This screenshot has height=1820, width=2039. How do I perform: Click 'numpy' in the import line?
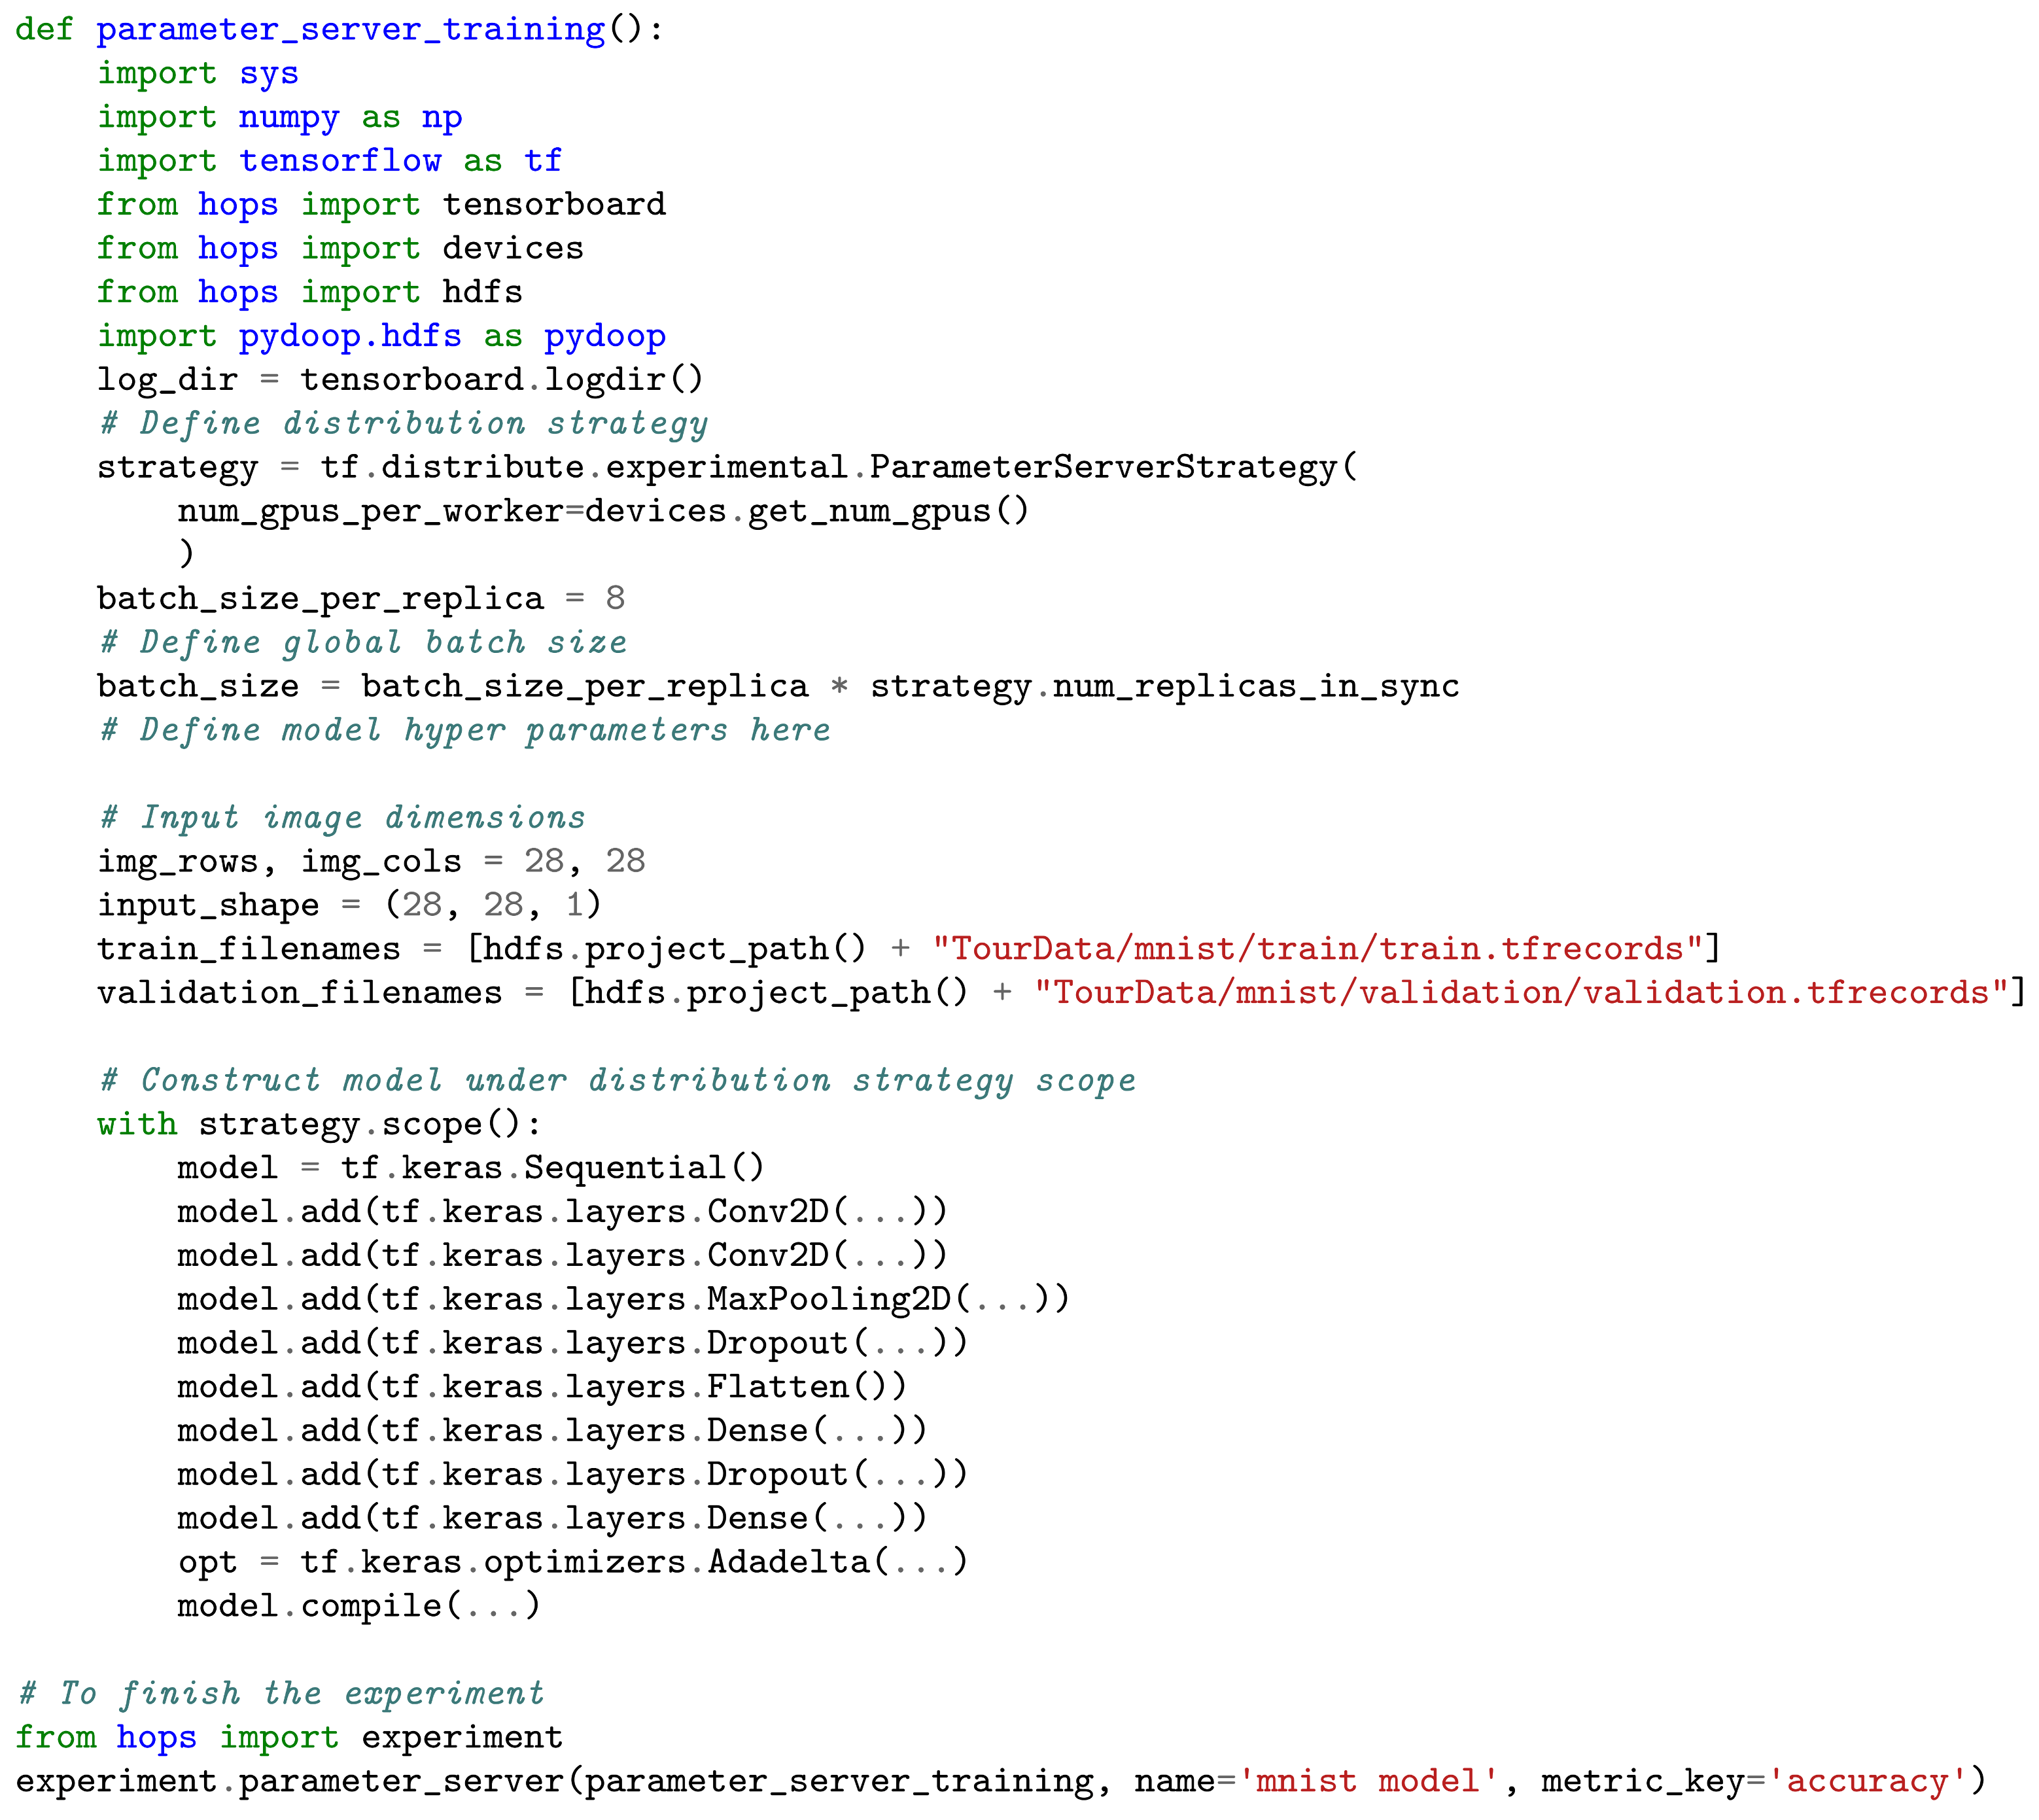coord(288,118)
